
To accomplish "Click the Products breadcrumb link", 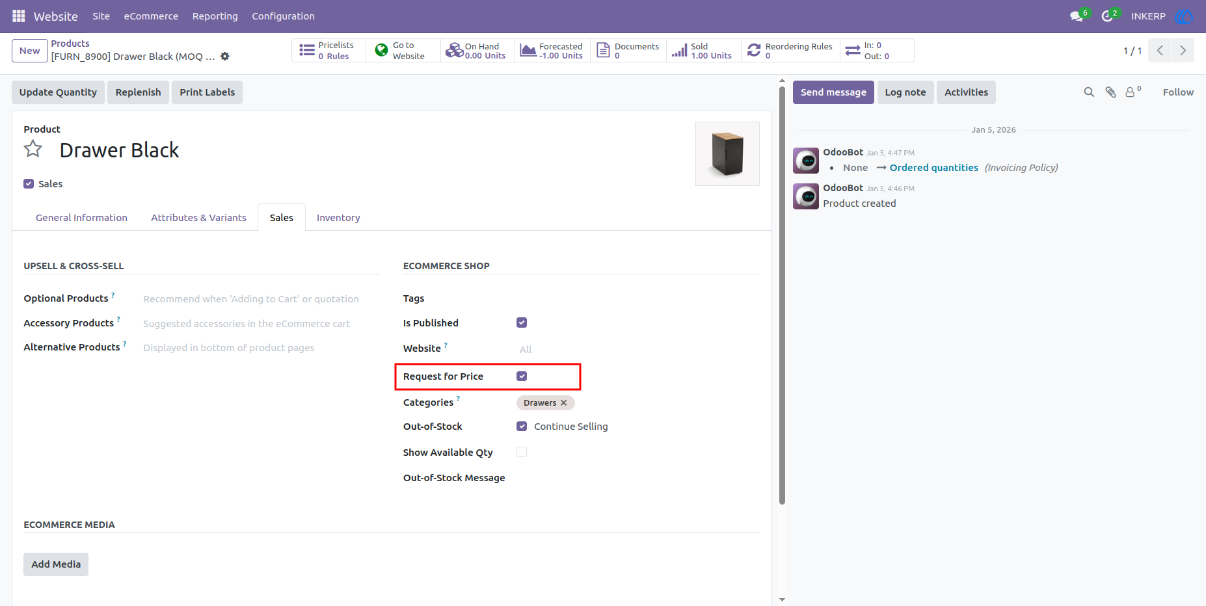I will (x=70, y=44).
